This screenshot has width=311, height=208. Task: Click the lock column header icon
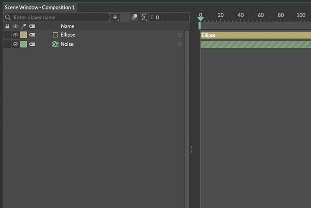7,26
